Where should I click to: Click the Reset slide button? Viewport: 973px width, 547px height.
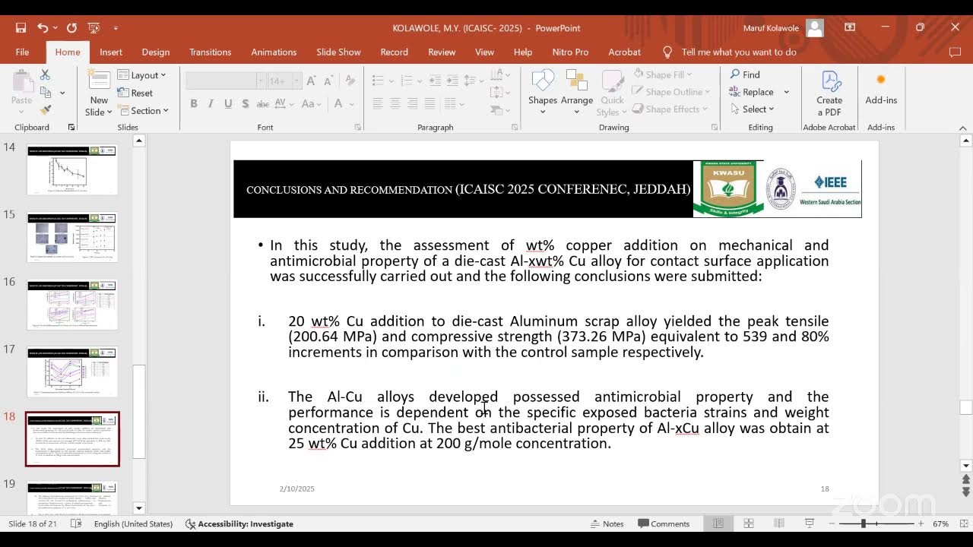click(x=135, y=93)
